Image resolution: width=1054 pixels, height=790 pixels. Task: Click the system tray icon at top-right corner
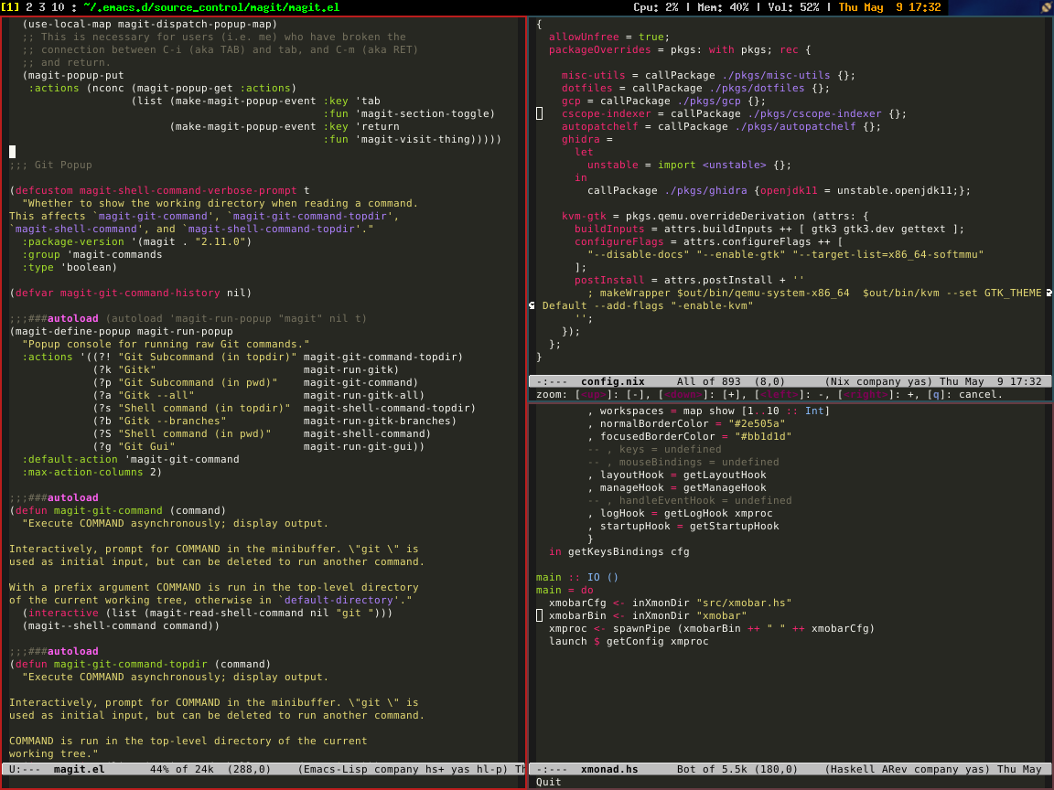pyautogui.click(x=1046, y=8)
